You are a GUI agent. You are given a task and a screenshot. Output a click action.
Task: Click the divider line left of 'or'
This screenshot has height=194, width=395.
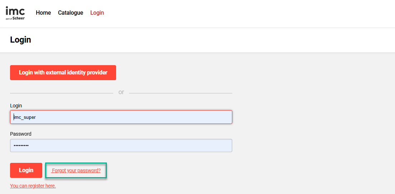click(61, 93)
